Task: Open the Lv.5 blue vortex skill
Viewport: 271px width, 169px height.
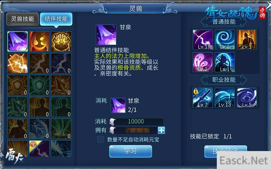Action: tap(247, 98)
